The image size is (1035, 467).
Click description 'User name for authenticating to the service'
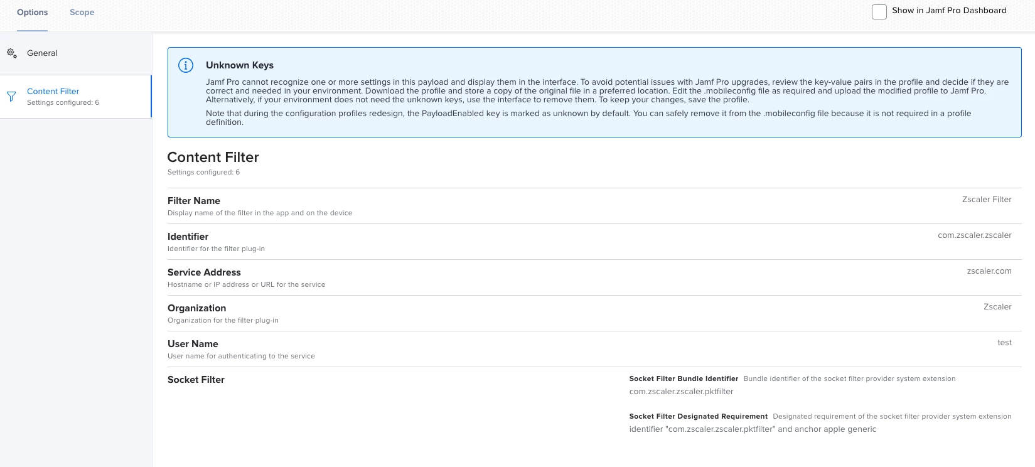click(x=242, y=357)
